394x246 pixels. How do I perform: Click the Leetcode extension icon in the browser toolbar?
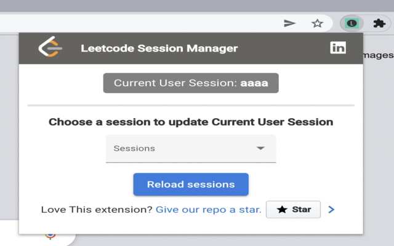coord(352,23)
